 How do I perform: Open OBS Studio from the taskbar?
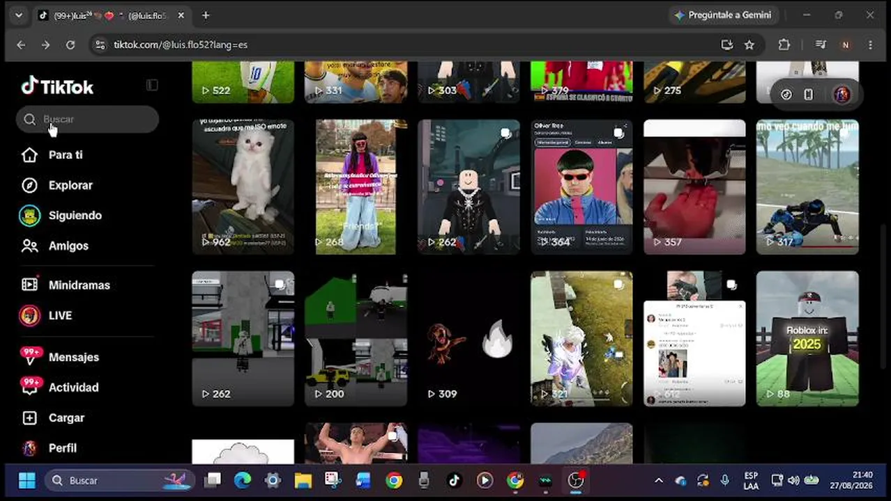coord(576,480)
